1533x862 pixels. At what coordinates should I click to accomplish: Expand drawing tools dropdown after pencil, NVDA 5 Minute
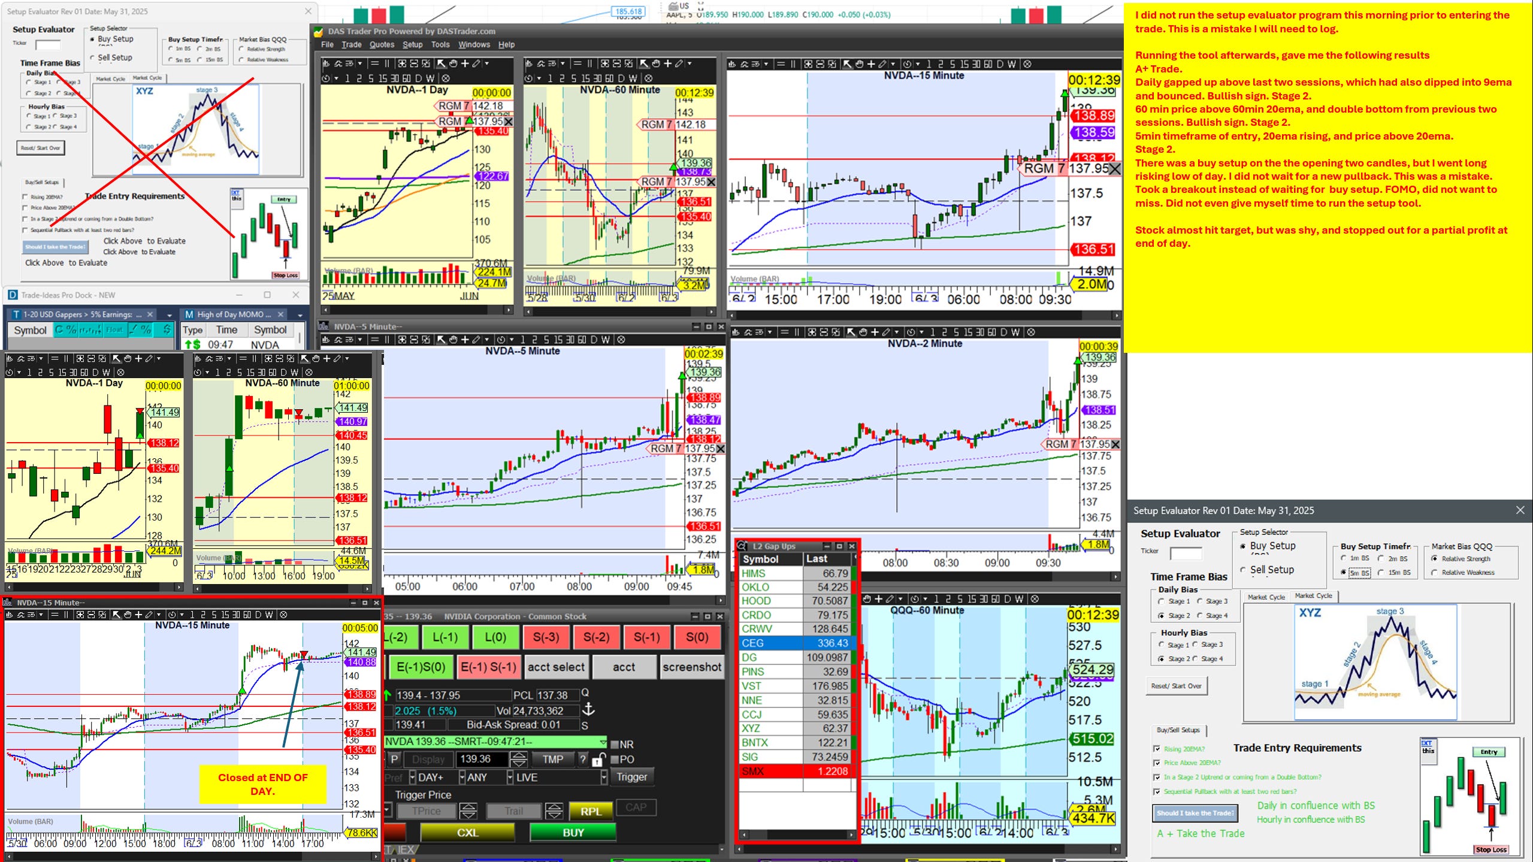point(486,340)
